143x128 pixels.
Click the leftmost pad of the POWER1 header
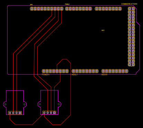(x=44, y=71)
